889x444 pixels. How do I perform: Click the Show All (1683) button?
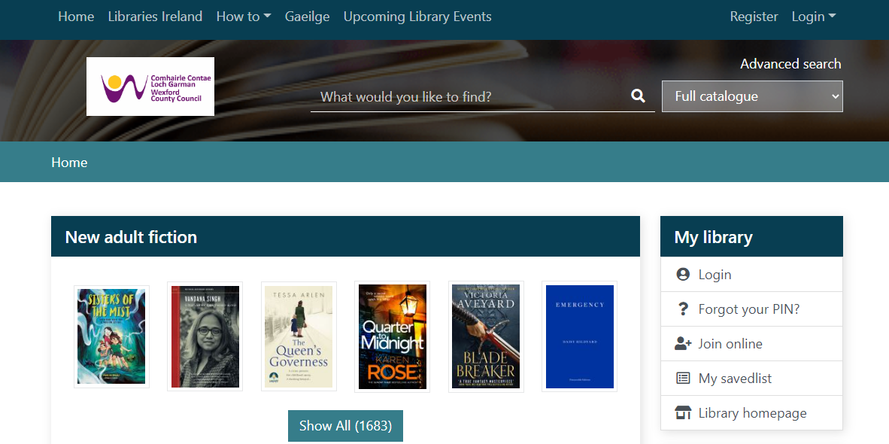345,426
